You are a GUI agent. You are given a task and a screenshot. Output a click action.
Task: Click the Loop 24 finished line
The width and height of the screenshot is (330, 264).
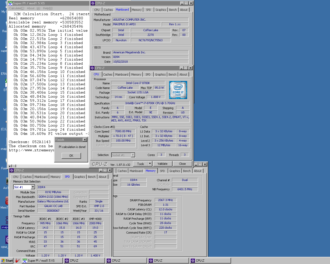(49, 129)
